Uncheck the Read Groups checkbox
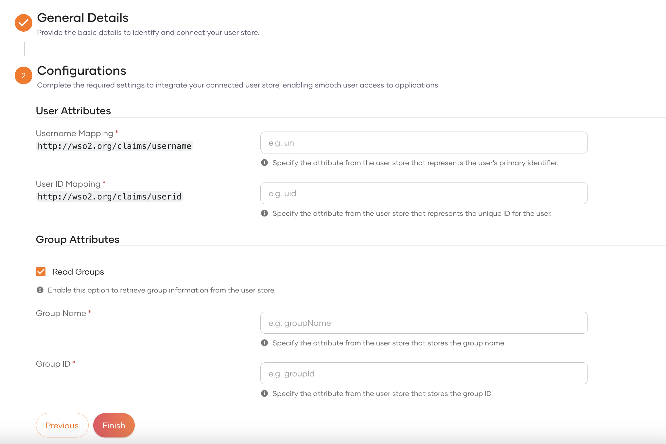The image size is (666, 444). tap(41, 272)
